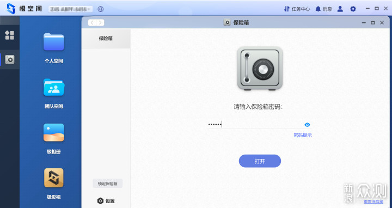
Task: Open the 个人空间 folder icon
Action: [x=54, y=42]
